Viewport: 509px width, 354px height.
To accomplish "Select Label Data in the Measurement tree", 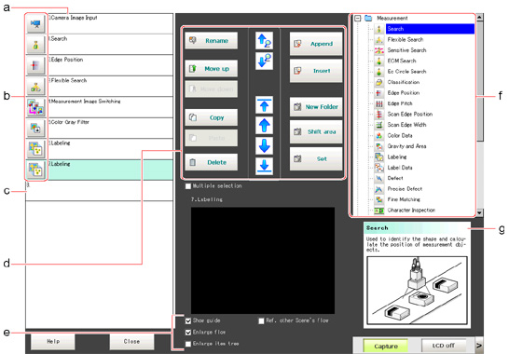I will click(400, 168).
